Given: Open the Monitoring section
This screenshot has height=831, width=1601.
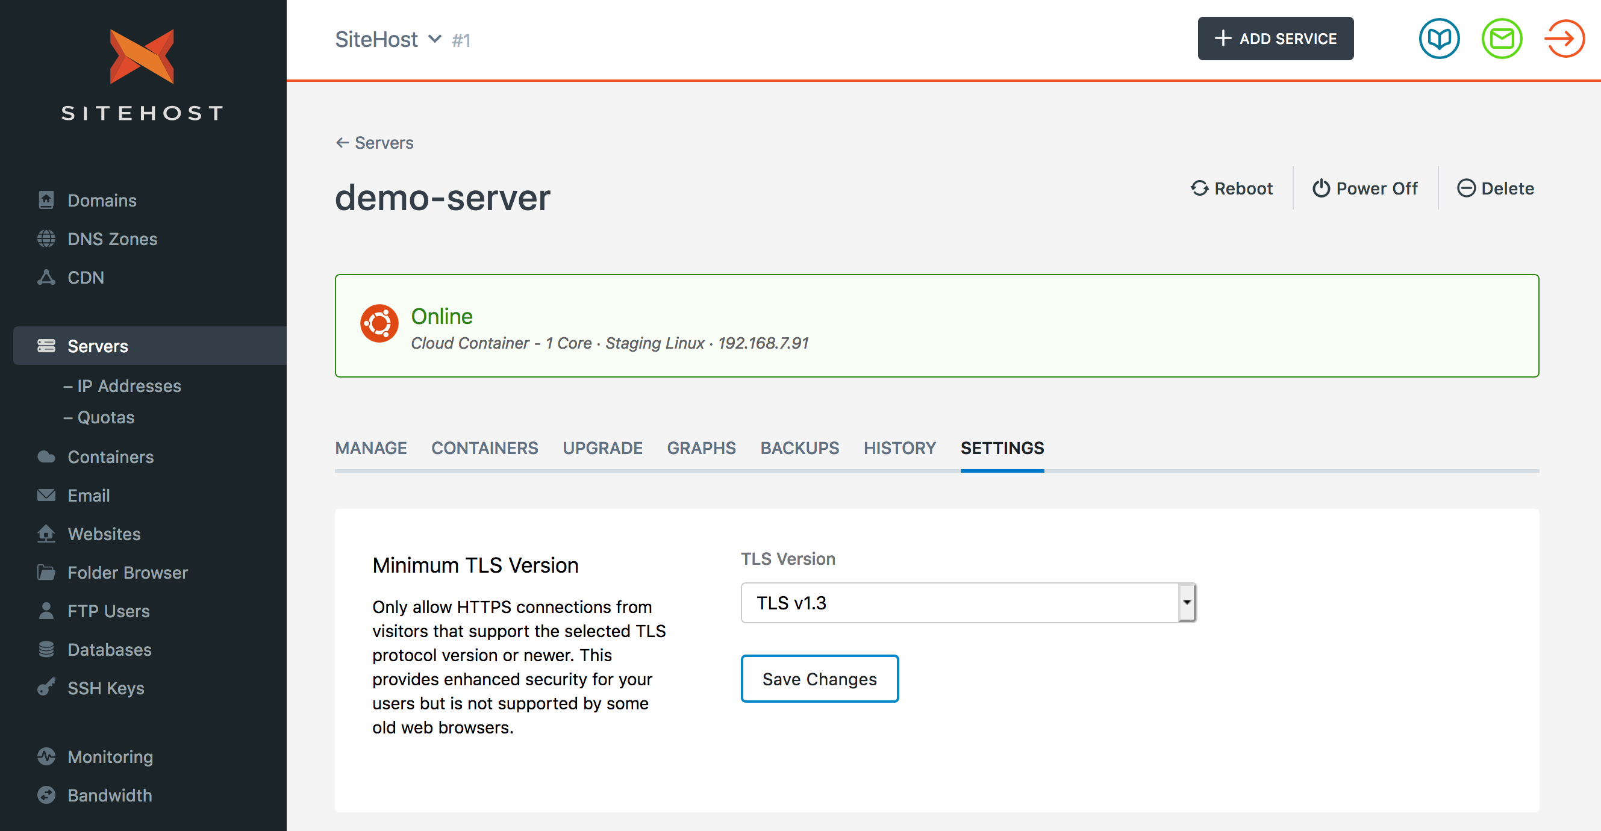Looking at the screenshot, I should [x=110, y=757].
